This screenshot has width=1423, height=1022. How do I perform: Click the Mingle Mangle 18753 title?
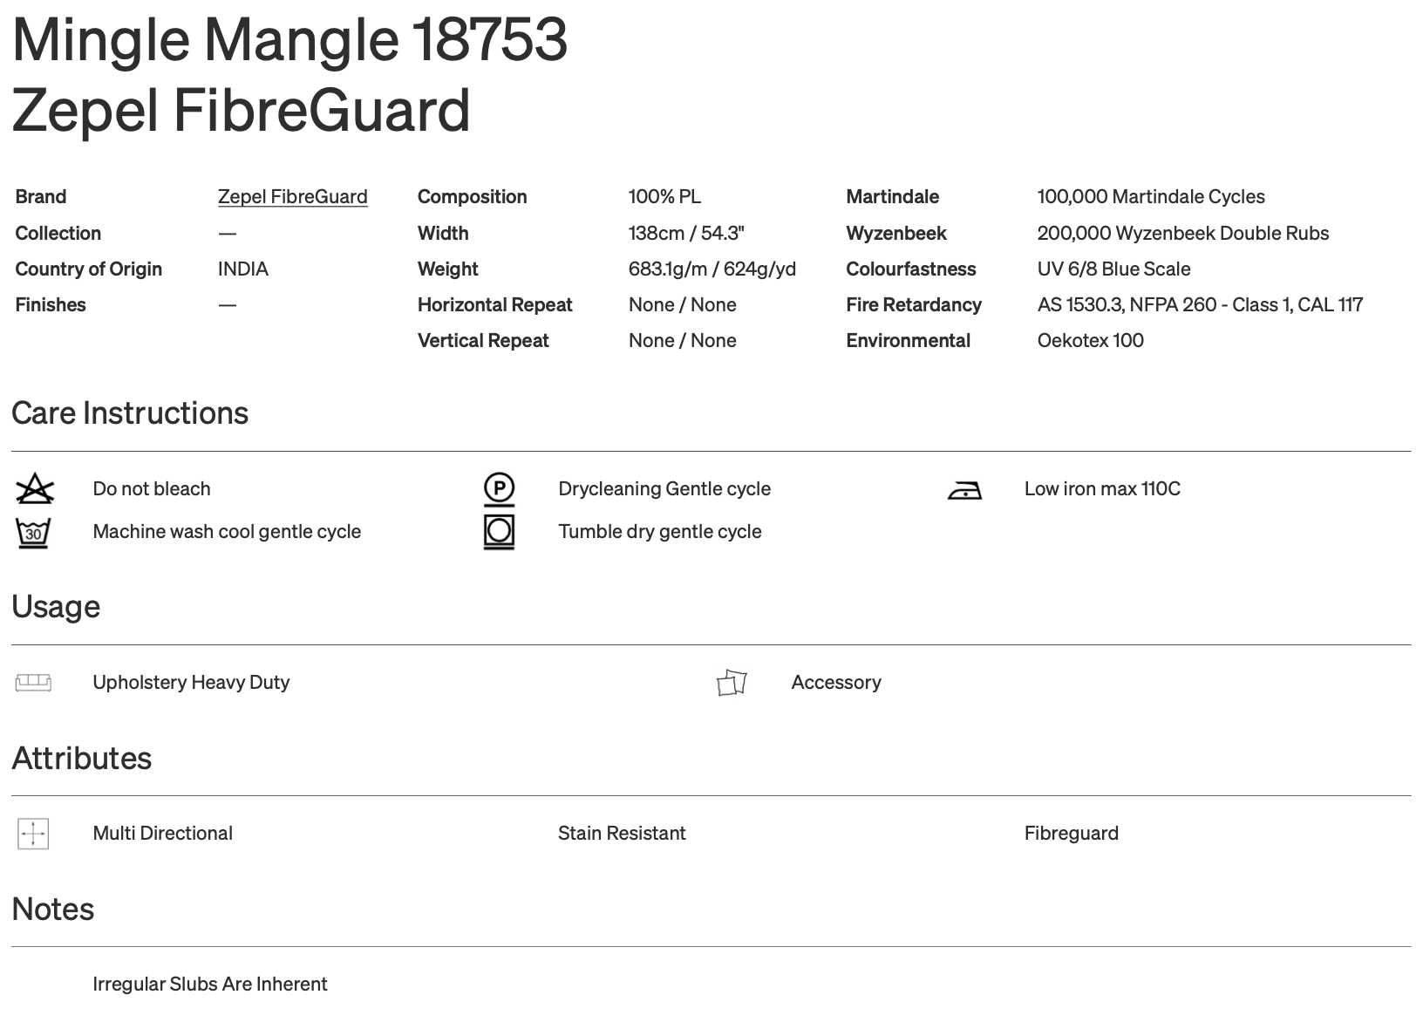click(x=289, y=40)
